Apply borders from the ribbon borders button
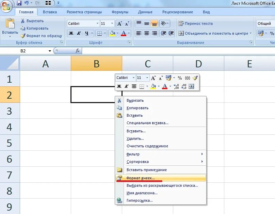This screenshot has height=214, width=275. coord(99,33)
